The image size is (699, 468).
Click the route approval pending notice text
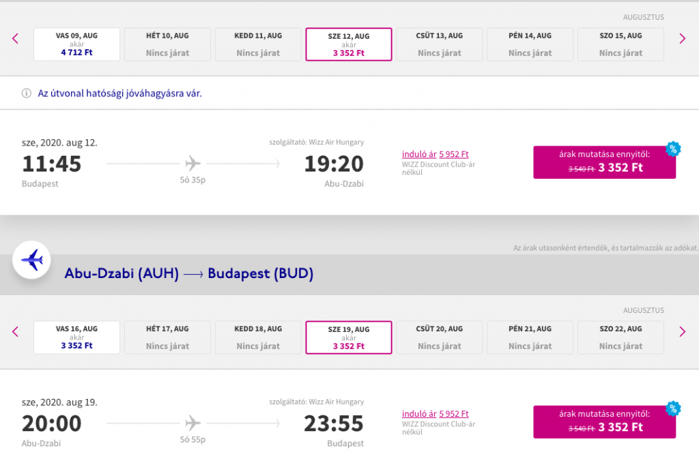(119, 93)
